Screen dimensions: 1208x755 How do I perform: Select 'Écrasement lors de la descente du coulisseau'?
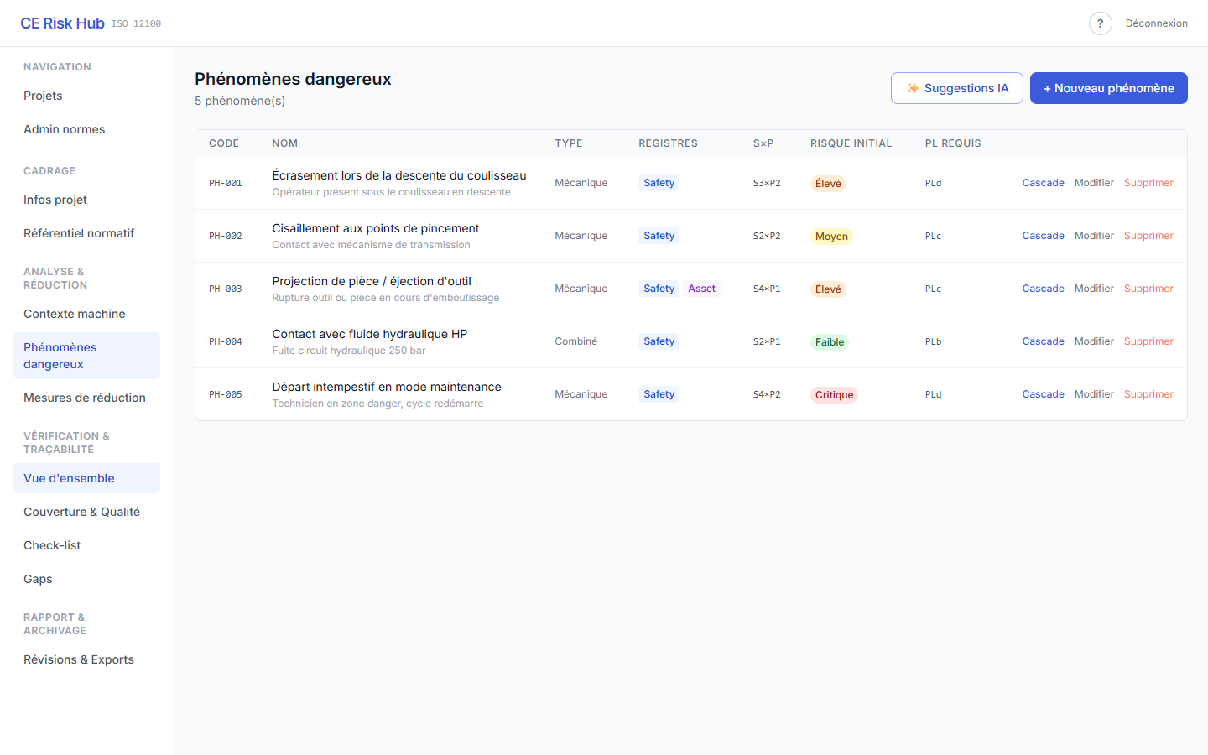click(399, 175)
